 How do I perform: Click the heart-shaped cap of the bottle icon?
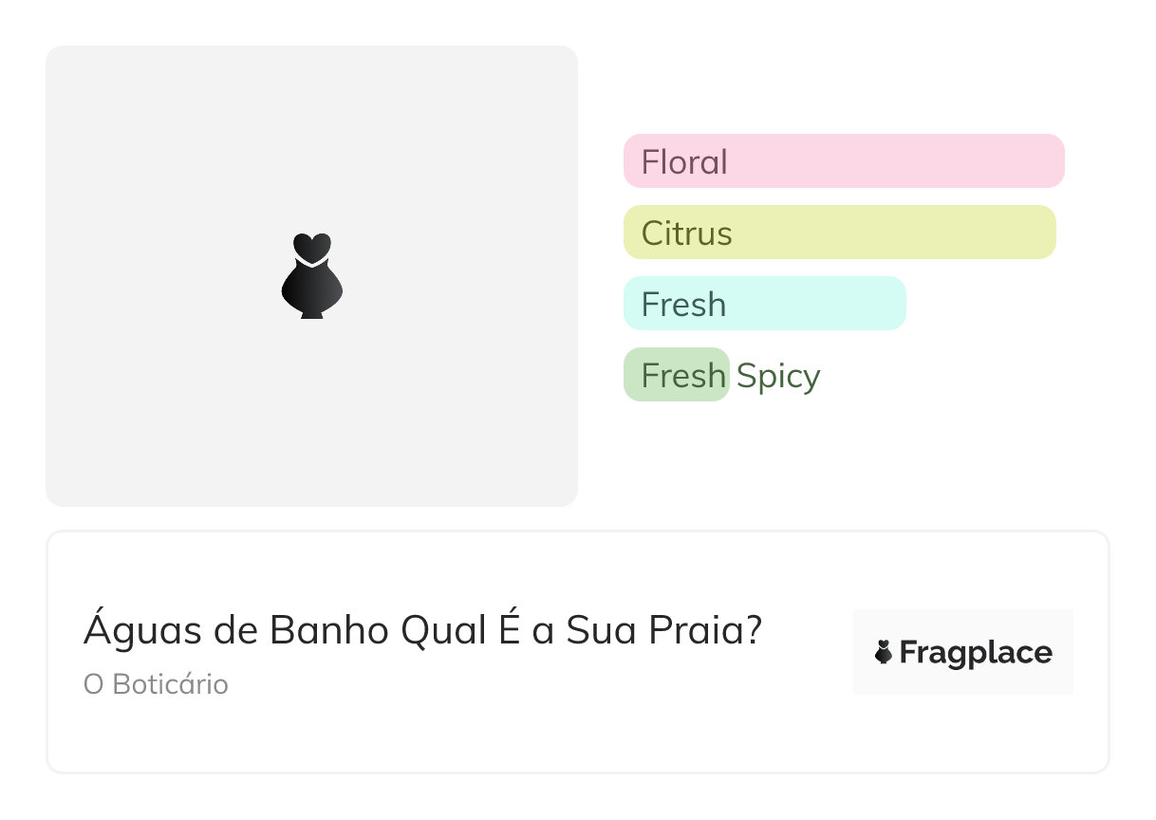click(311, 246)
